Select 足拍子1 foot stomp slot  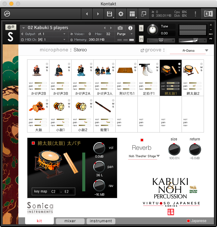point(148,78)
